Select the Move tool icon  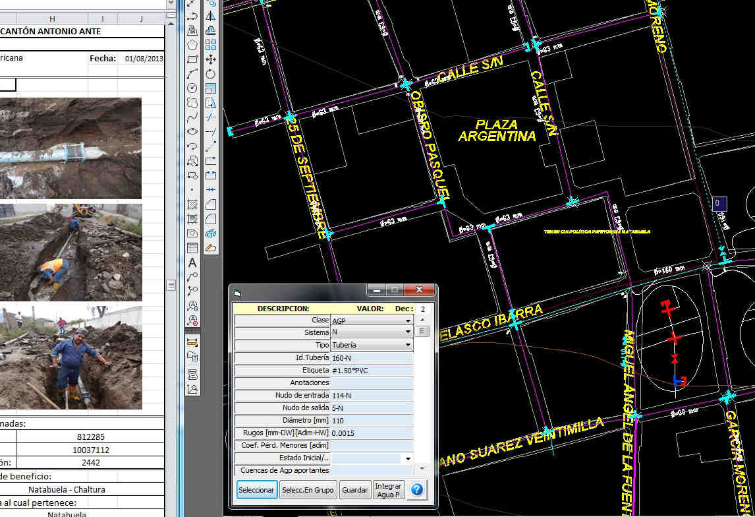[211, 59]
